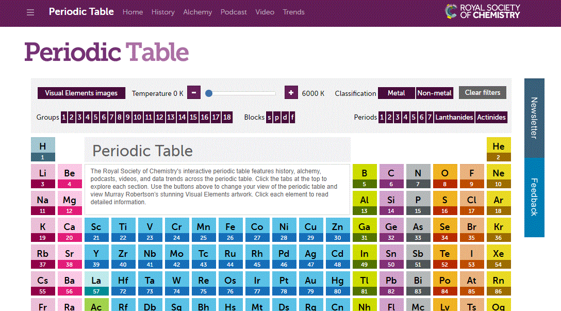
Task: Select the Nitrogen (N) element tile
Action: [x=418, y=176]
